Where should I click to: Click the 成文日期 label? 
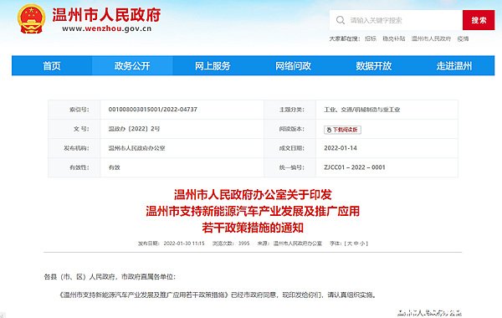[292, 148]
